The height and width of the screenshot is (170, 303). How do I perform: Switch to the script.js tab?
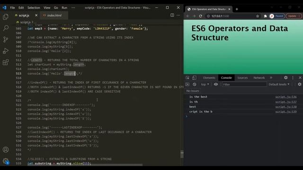pos(24,15)
